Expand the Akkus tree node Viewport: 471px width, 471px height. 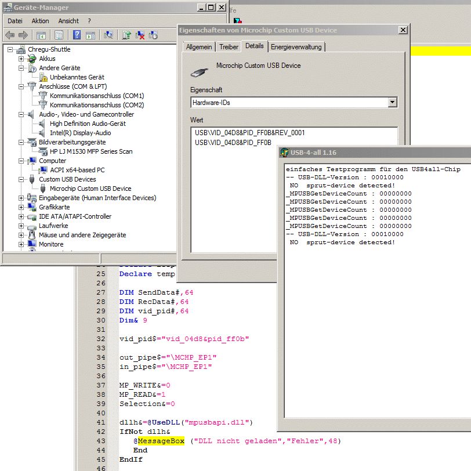pos(21,59)
